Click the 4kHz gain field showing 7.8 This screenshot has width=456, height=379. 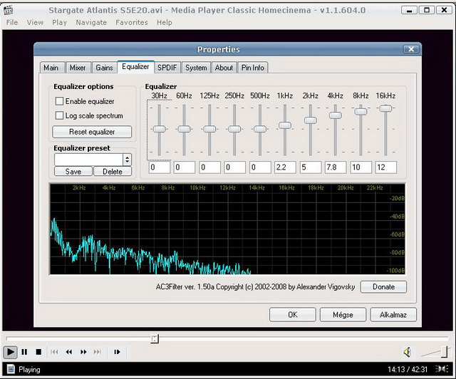click(x=336, y=167)
